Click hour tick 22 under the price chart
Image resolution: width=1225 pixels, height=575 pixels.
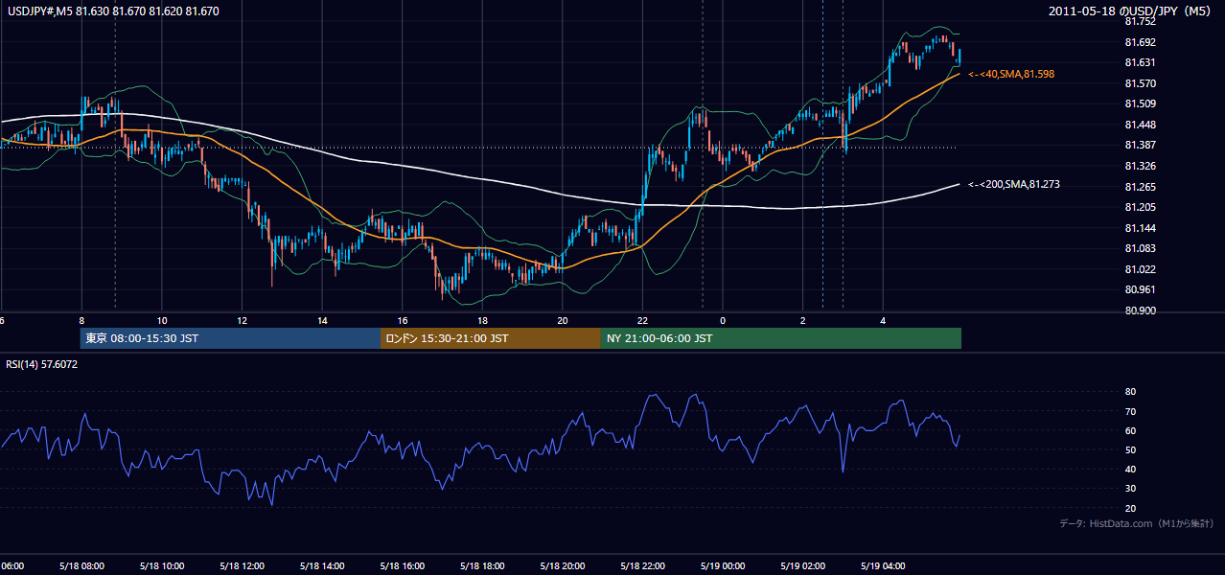(x=643, y=321)
